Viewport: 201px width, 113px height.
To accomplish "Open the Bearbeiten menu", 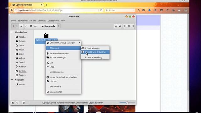I will 23,21.
